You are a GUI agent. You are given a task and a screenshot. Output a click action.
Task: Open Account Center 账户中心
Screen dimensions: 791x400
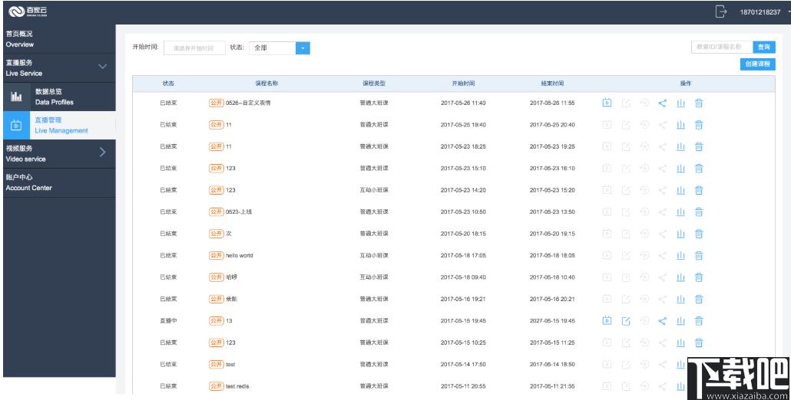[59, 182]
